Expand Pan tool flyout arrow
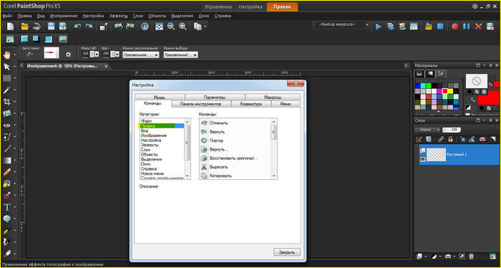This screenshot has width=501, height=268. [15, 55]
